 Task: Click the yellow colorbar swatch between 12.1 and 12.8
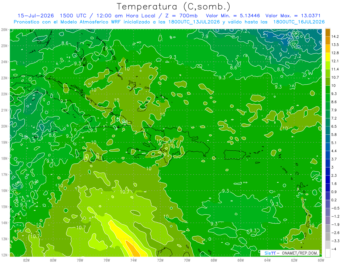pos(328,57)
